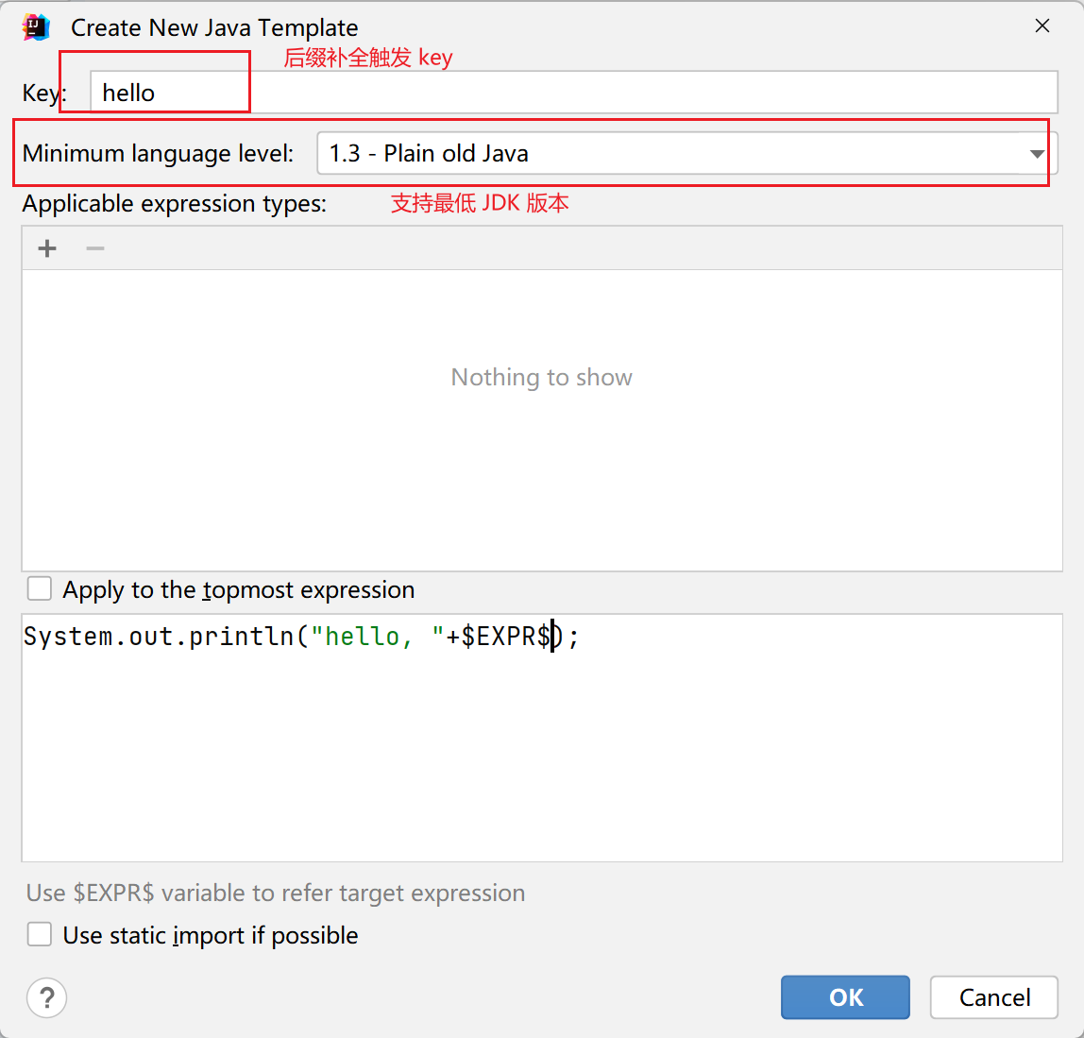The width and height of the screenshot is (1084, 1038).
Task: Click the 'Create New Java Template' title bar text
Action: tap(214, 28)
